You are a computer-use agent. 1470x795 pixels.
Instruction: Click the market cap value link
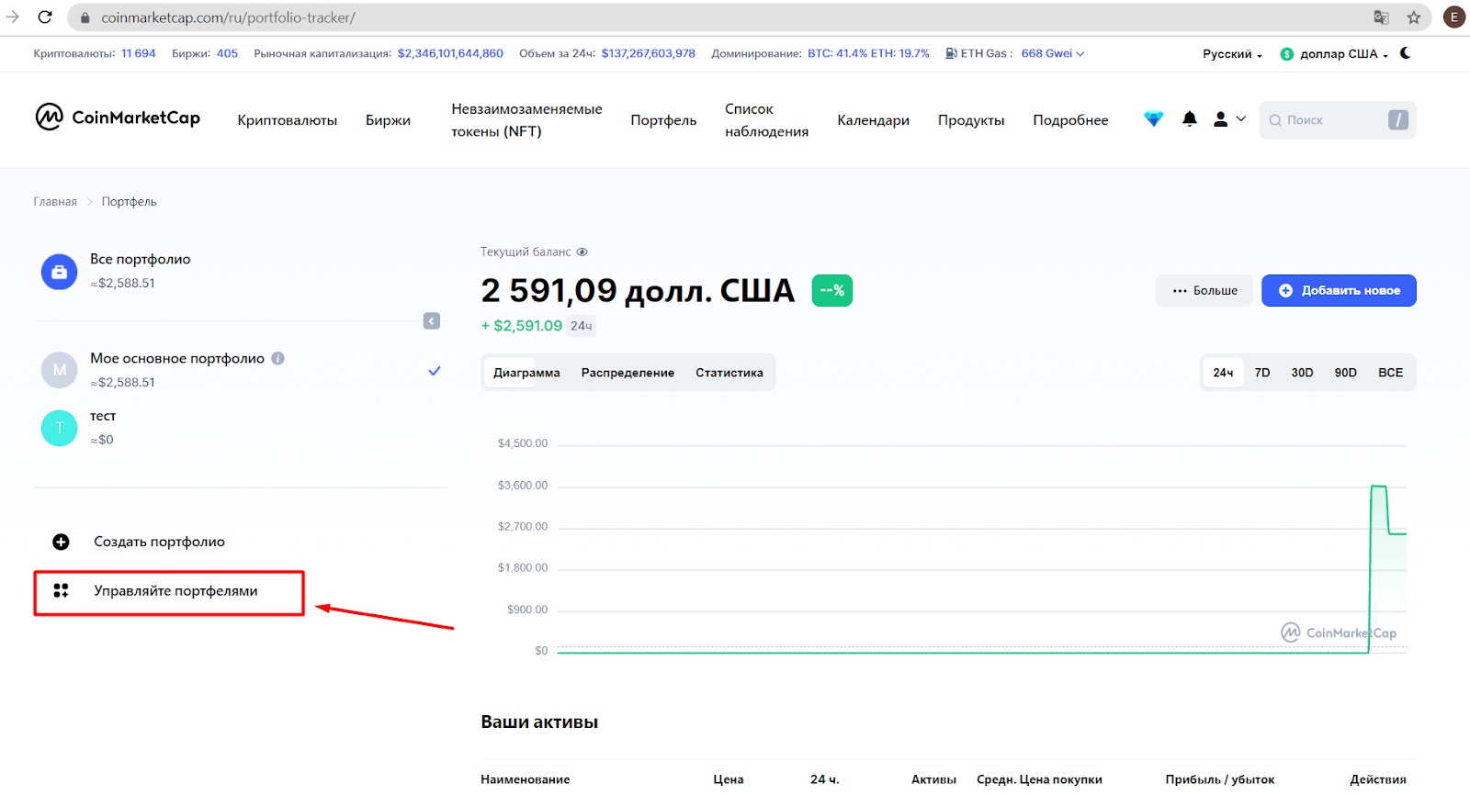(450, 53)
